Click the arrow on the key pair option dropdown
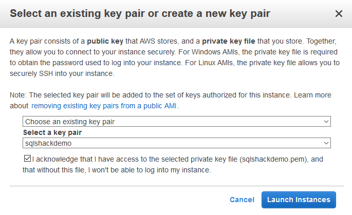The height and width of the screenshot is (215, 352). (x=326, y=122)
